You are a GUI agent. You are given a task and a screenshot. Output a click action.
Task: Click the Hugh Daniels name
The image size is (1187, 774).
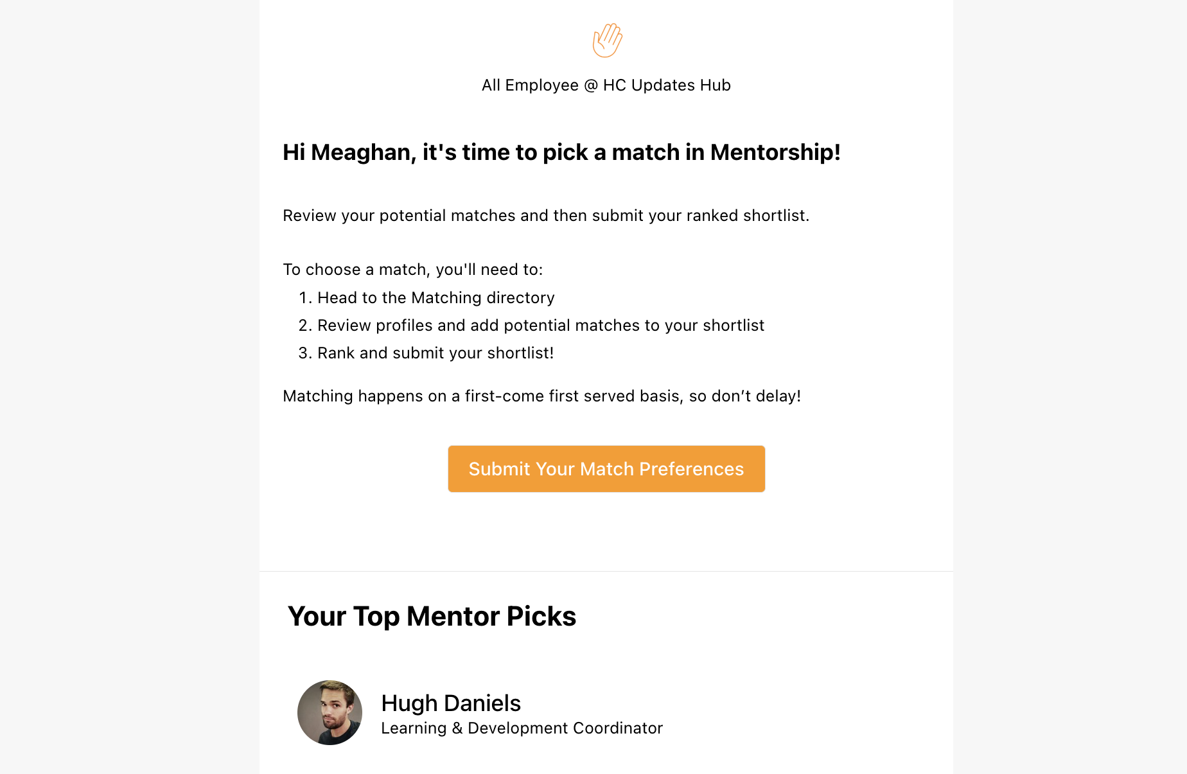click(450, 703)
